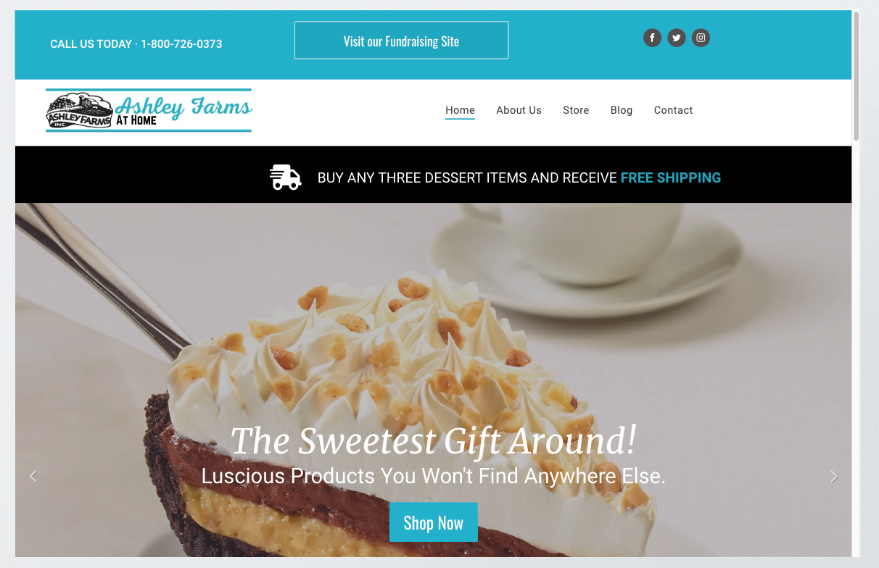Go to the Blog page
The height and width of the screenshot is (568, 879).
[622, 110]
